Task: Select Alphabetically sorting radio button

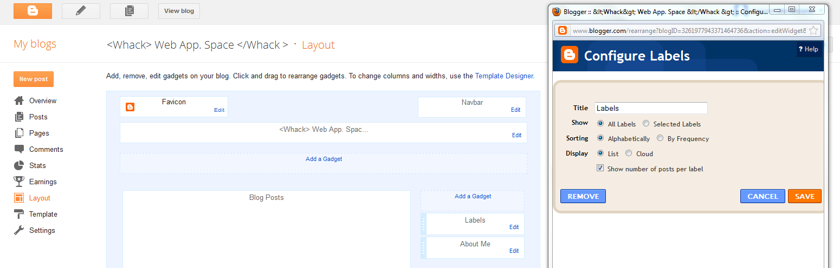Action: coord(600,138)
